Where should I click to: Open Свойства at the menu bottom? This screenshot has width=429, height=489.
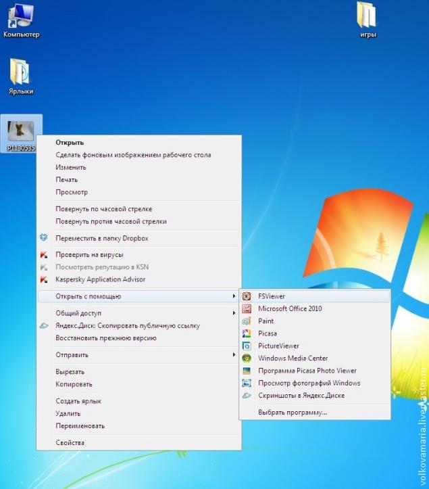pyautogui.click(x=70, y=443)
